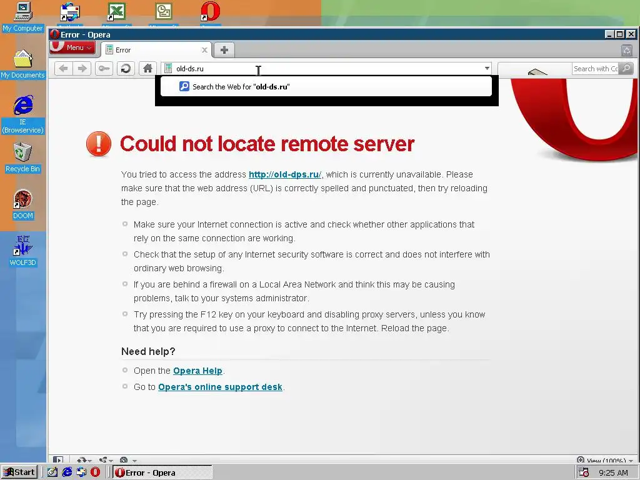Viewport: 640px width, 480px height.
Task: Launch Opera from quick launch
Action: 96,472
